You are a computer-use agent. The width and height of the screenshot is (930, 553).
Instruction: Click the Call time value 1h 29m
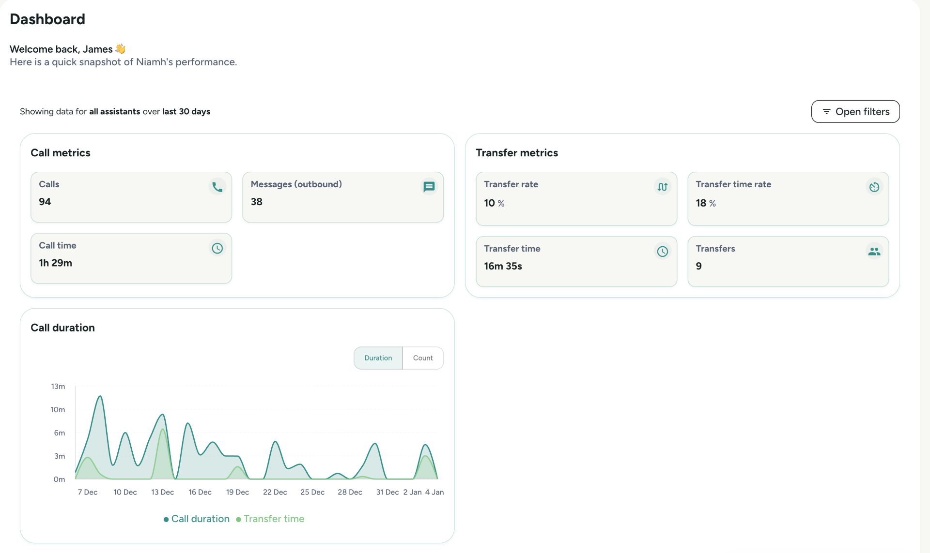coord(56,263)
